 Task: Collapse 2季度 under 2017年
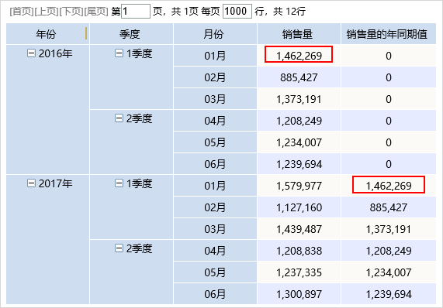(119, 248)
